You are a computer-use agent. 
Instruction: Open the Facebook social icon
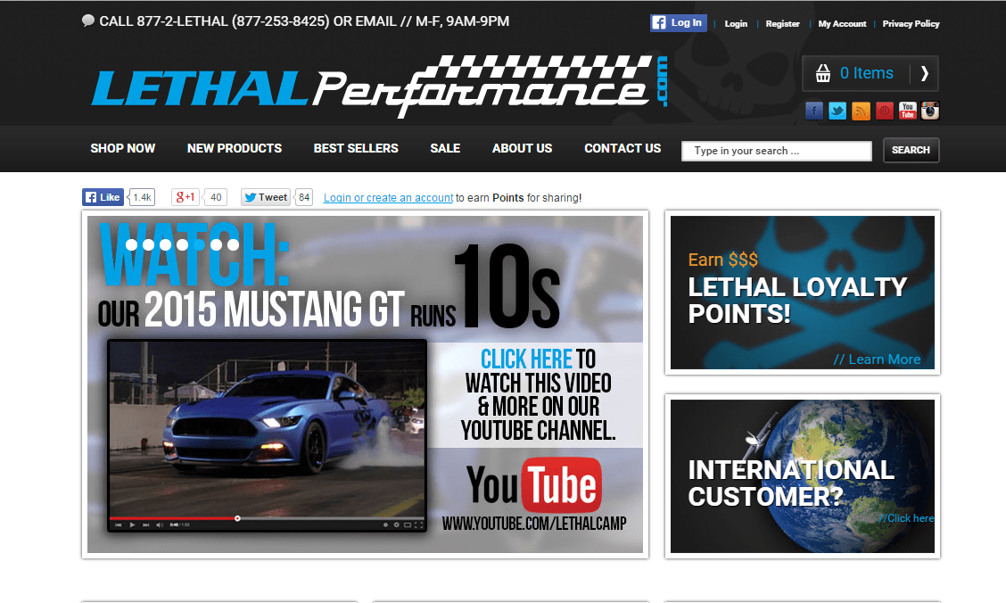tap(814, 111)
